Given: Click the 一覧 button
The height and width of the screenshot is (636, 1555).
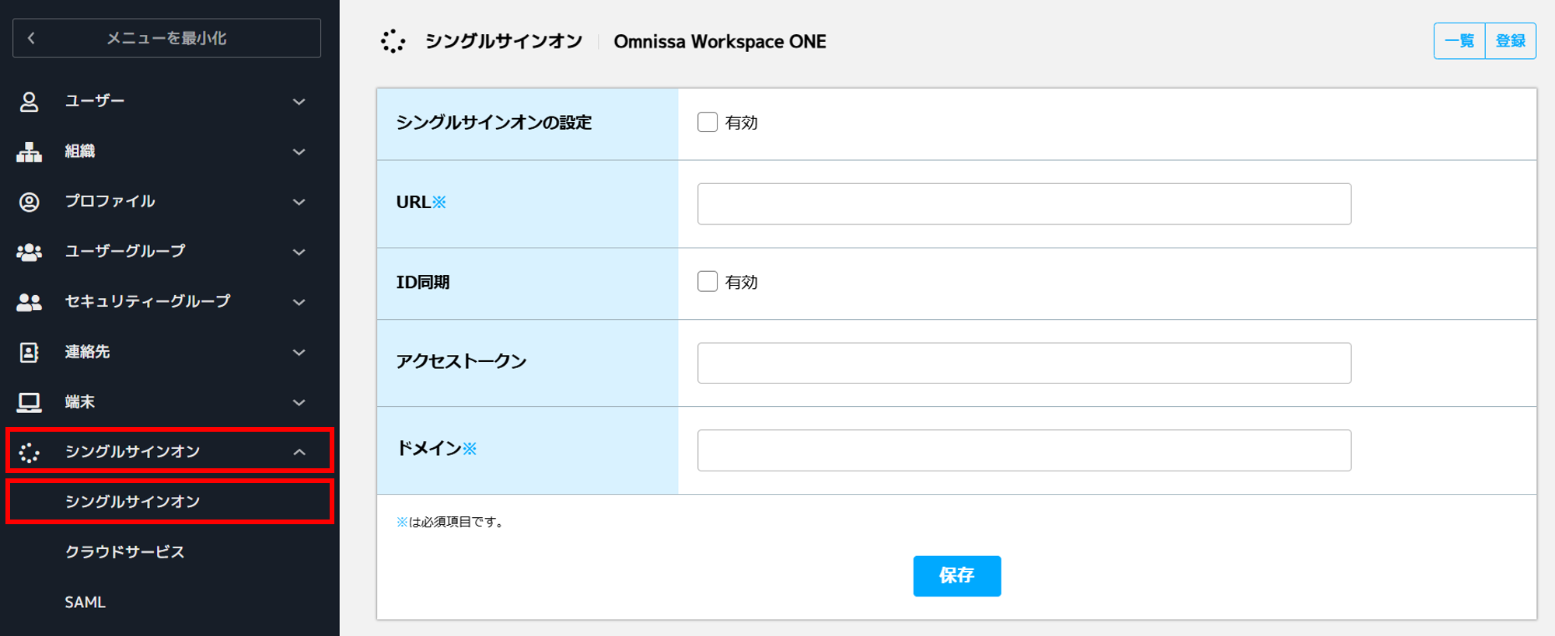Looking at the screenshot, I should point(1459,41).
